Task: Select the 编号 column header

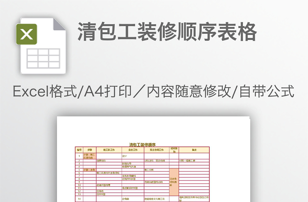Action: point(79,150)
